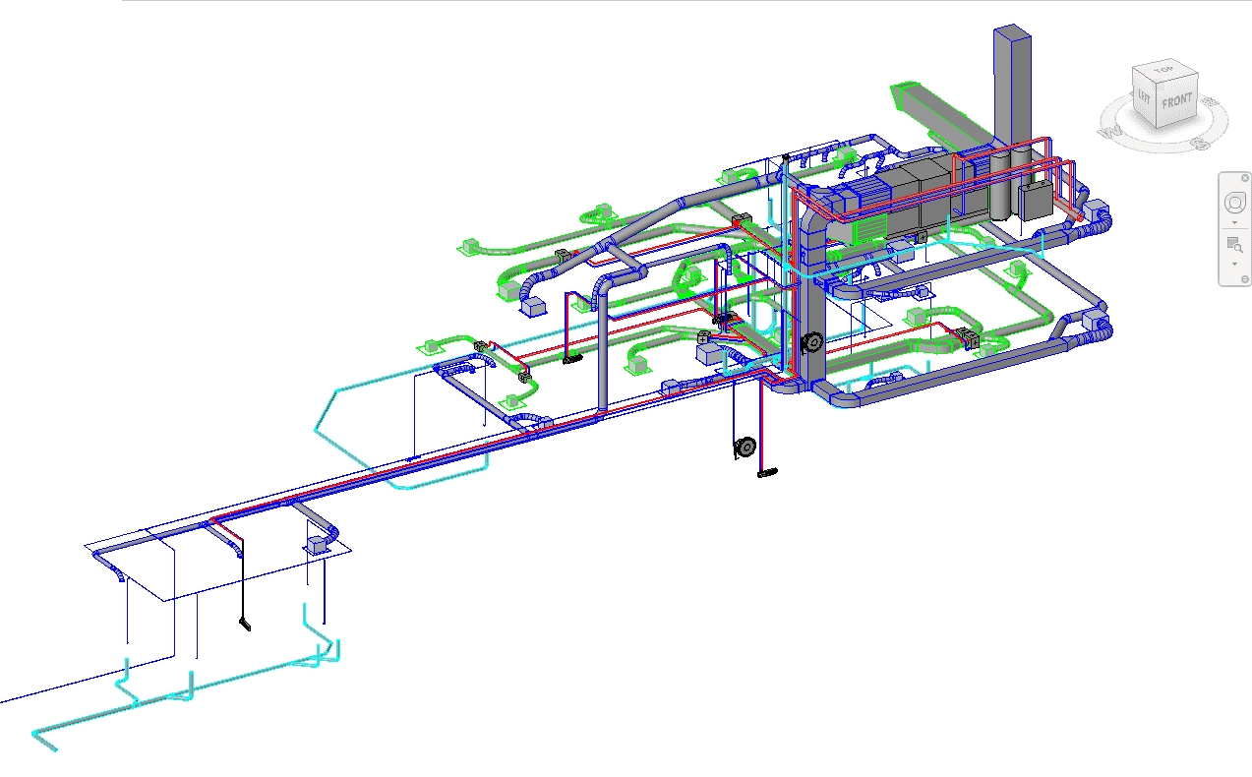
Task: Click the FRONT face of the ViewCube
Action: tap(1176, 101)
